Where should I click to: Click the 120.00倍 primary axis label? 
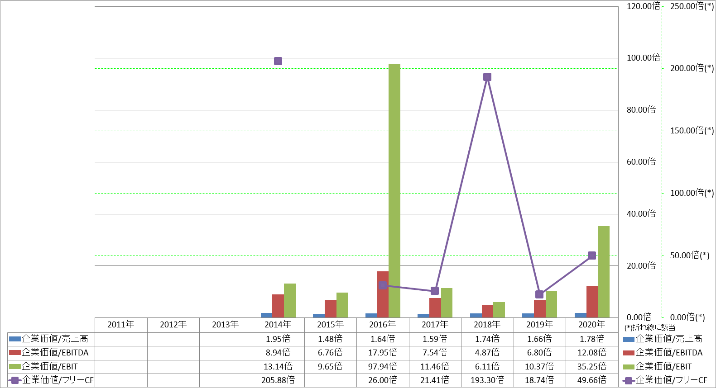point(644,6)
